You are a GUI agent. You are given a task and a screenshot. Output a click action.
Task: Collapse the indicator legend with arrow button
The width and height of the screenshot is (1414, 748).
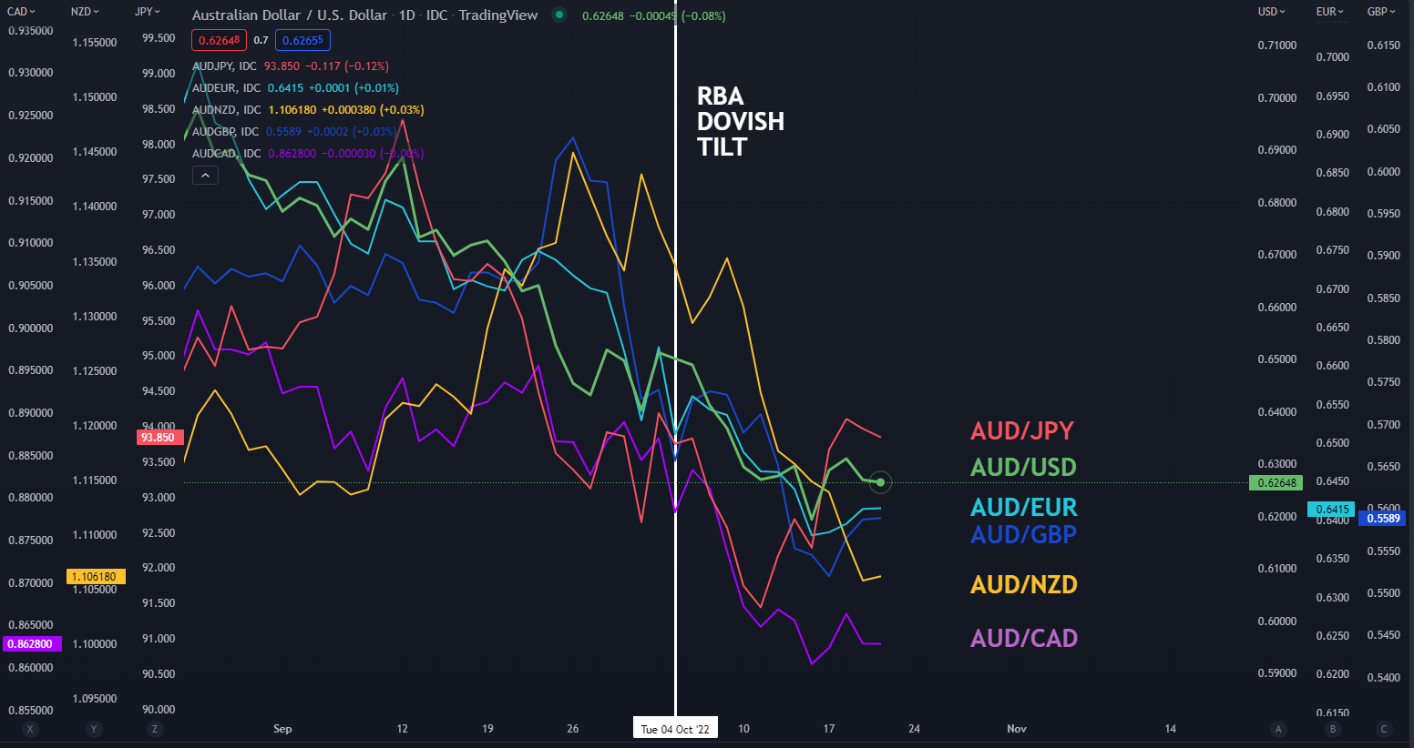(x=205, y=176)
